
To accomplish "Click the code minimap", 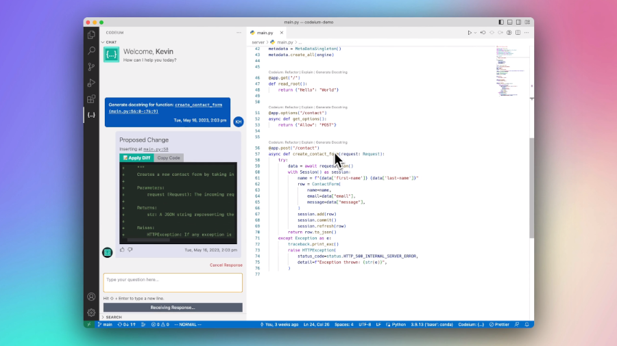I will (x=511, y=70).
